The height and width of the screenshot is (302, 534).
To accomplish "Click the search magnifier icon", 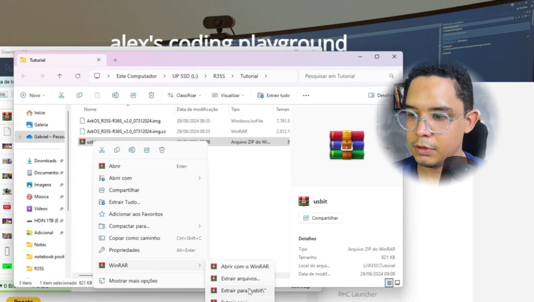I will pyautogui.click(x=392, y=76).
